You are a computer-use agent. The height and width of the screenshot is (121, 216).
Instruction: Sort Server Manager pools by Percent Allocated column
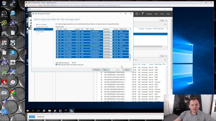[158, 29]
